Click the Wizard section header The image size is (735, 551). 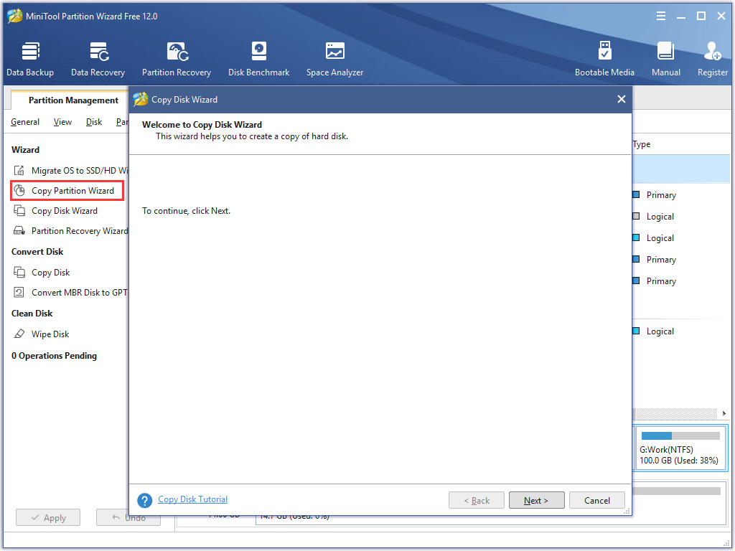25,150
